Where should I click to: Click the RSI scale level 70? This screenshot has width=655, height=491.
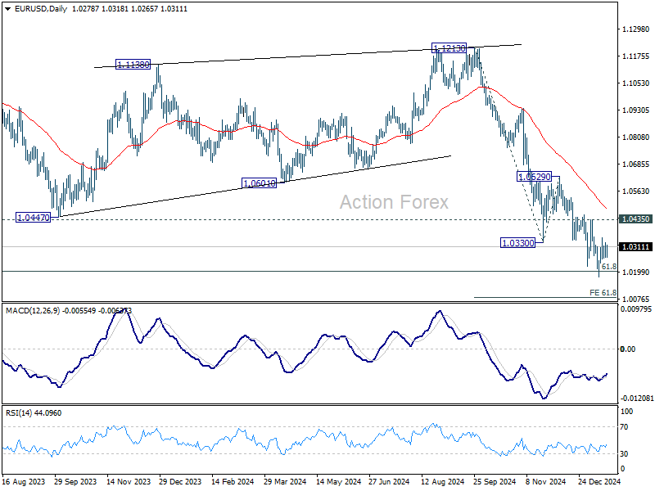pos(624,427)
